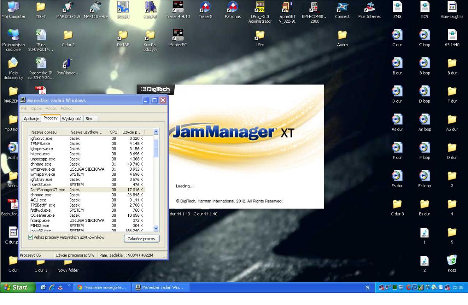Open the Sieć tab
Image resolution: width=468 pixels, height=305 pixels.
tap(91, 118)
